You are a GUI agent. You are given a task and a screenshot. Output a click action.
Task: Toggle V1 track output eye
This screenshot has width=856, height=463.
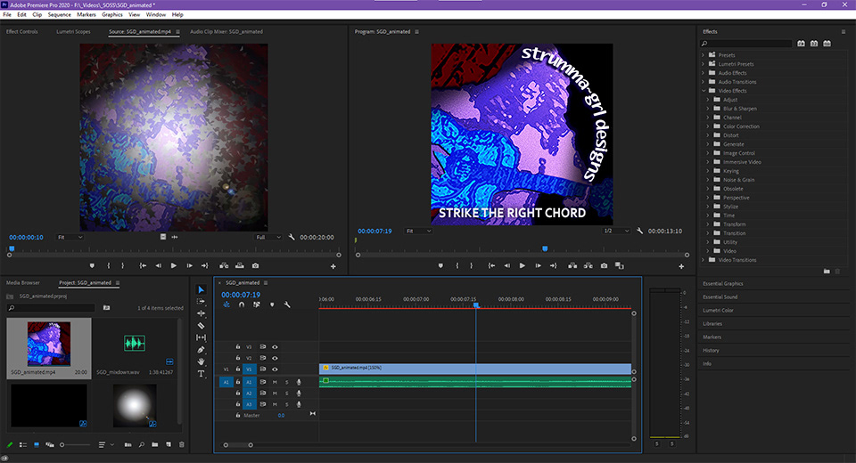pyautogui.click(x=275, y=370)
